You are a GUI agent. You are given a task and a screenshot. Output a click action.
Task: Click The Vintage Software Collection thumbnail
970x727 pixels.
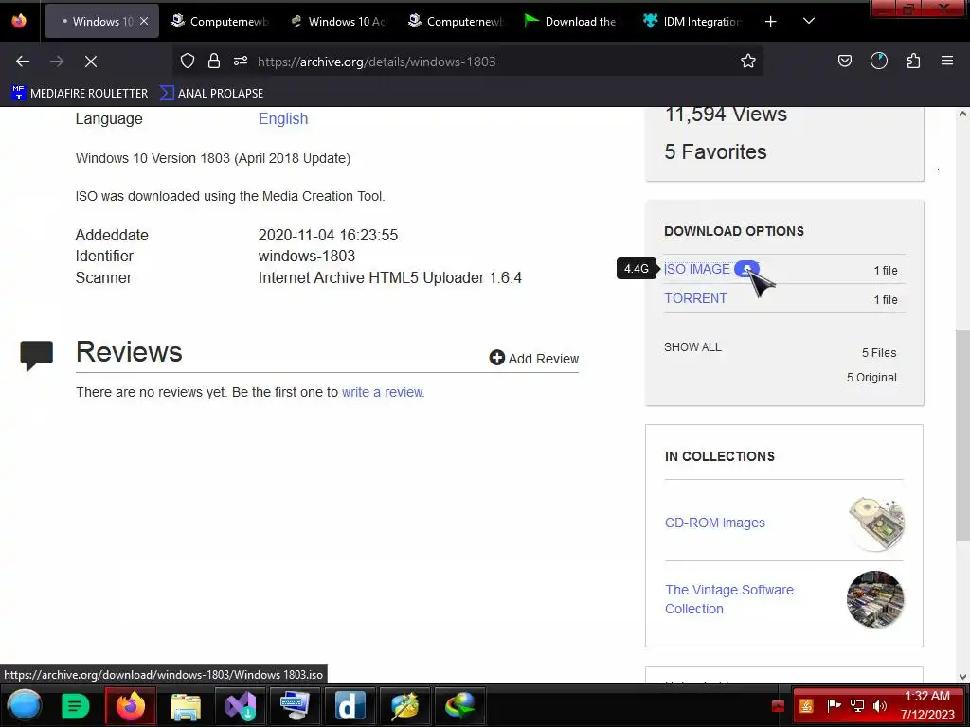[x=874, y=599]
